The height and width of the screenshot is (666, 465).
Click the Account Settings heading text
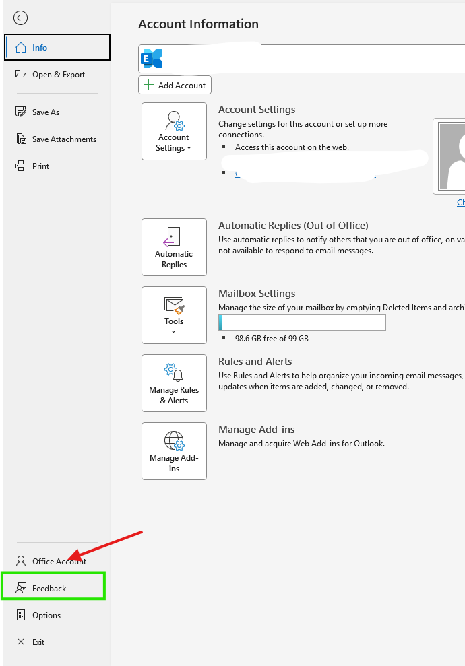click(257, 110)
